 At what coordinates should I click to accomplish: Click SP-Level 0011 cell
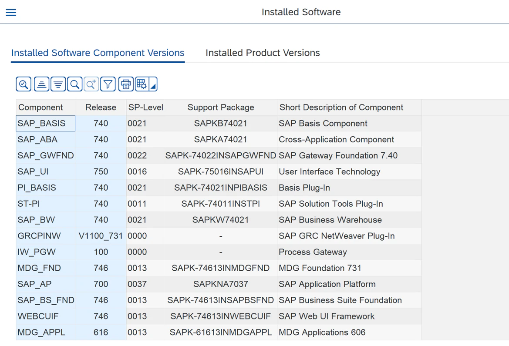click(x=145, y=204)
